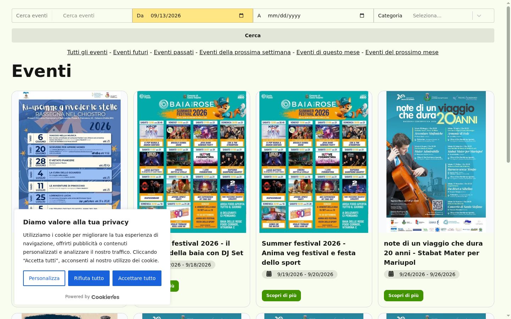Click the Cerca eventi text input
The image size is (511, 319).
tap(92, 16)
